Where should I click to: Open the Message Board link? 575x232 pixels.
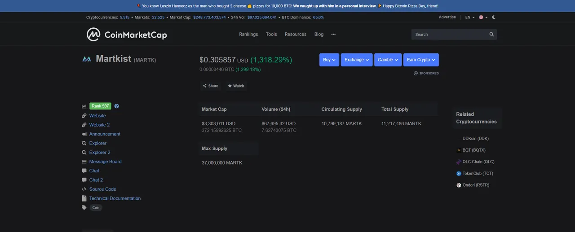pyautogui.click(x=105, y=162)
